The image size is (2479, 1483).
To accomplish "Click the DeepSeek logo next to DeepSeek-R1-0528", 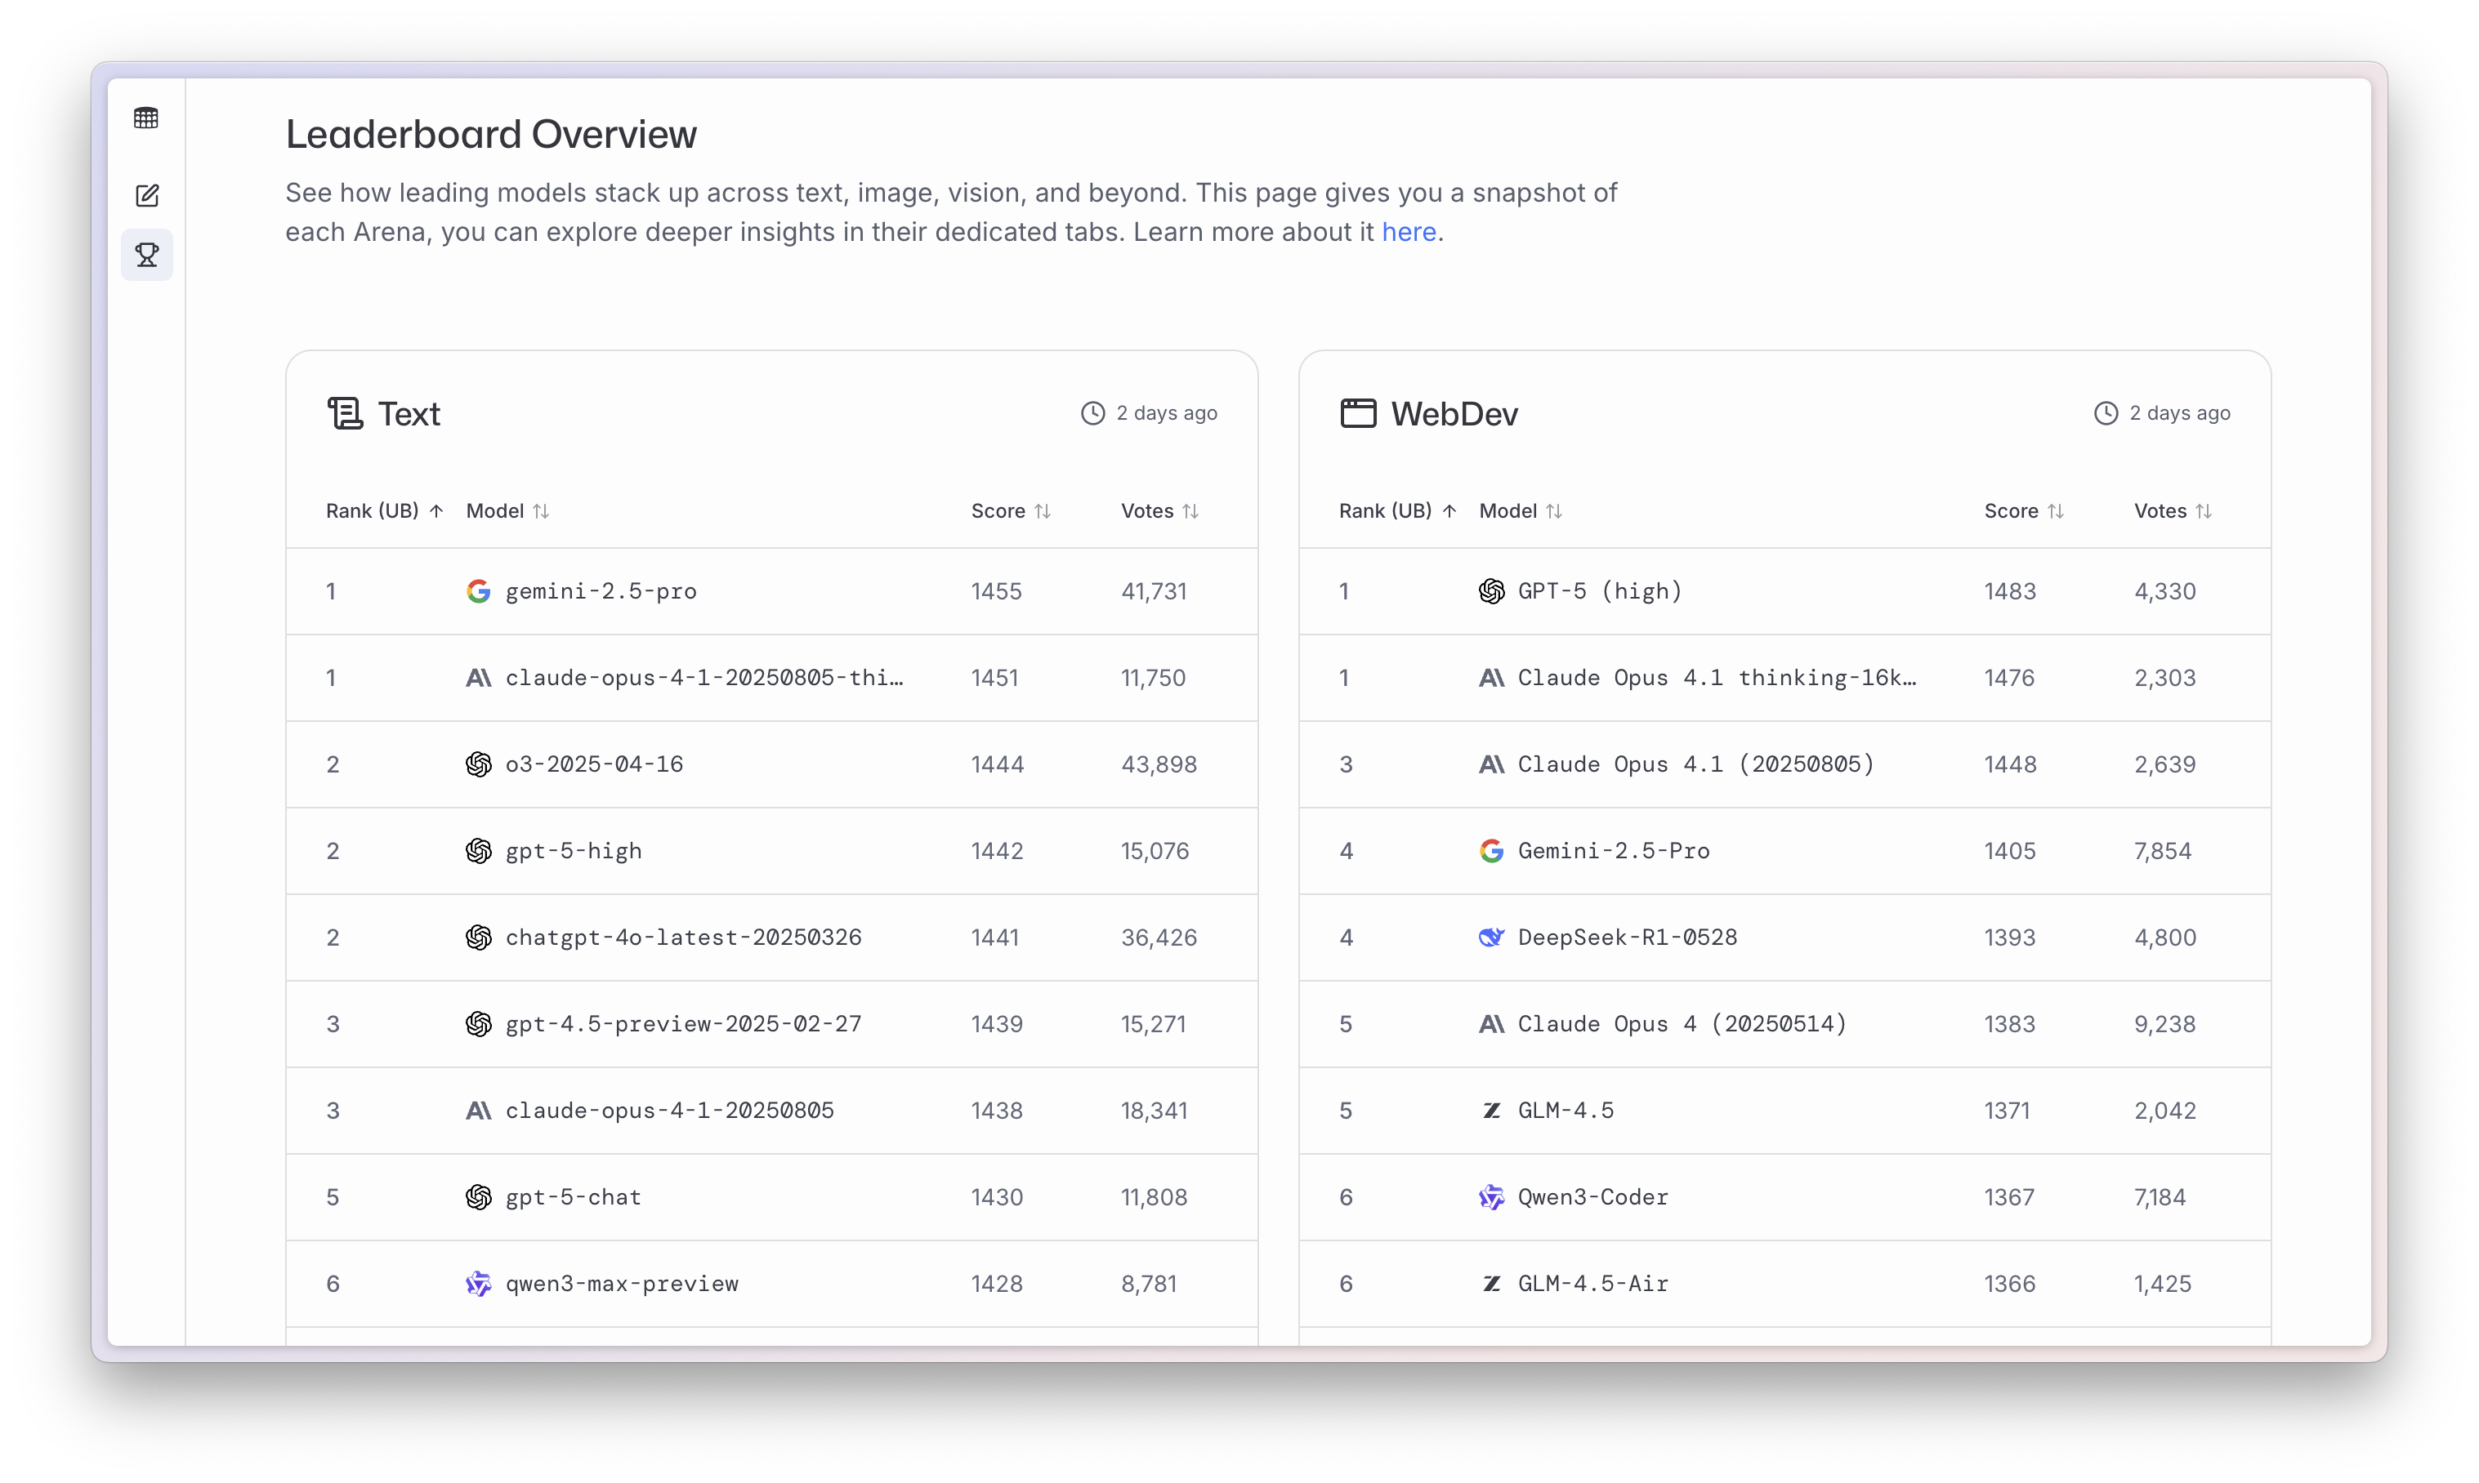I will pyautogui.click(x=1490, y=937).
